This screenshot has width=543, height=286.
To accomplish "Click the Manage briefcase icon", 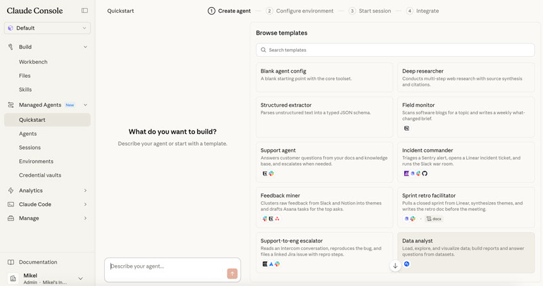I will point(11,218).
